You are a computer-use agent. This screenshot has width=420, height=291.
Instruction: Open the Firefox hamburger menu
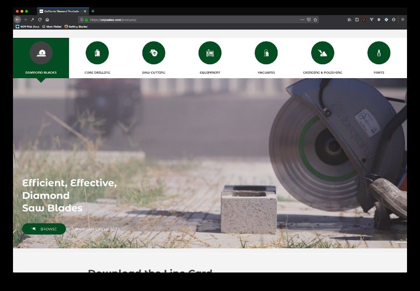point(402,20)
